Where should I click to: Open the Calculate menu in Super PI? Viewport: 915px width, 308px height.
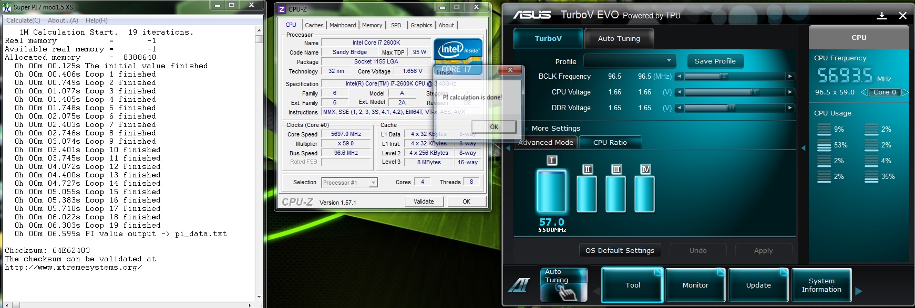23,20
